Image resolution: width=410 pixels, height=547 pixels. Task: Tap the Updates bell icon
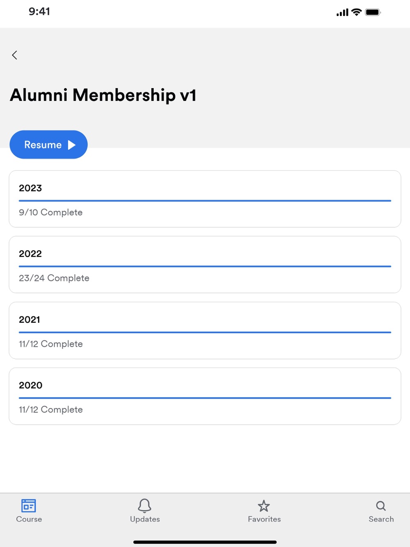[145, 506]
